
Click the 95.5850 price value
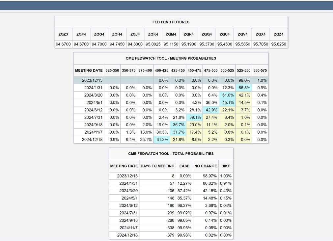[243, 44]
